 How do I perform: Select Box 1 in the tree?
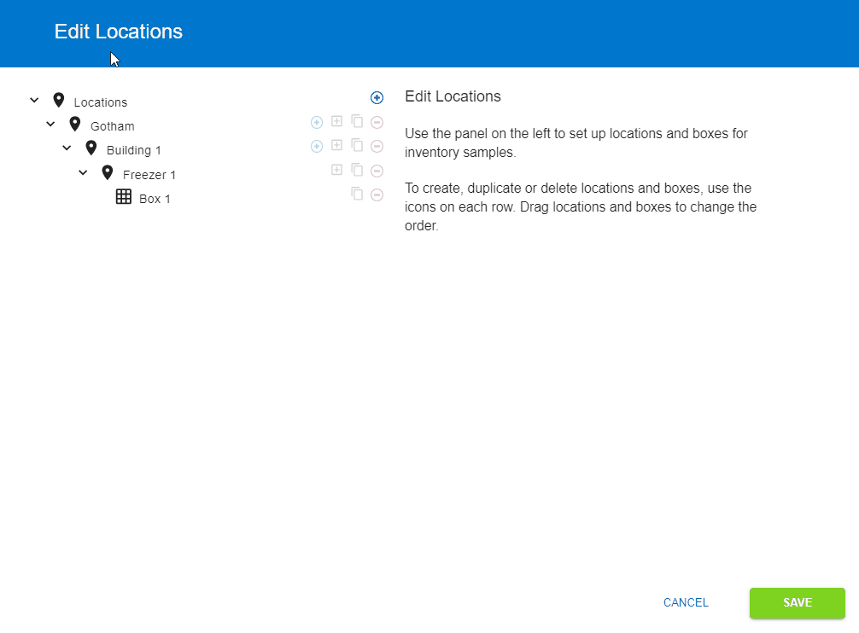tap(155, 199)
